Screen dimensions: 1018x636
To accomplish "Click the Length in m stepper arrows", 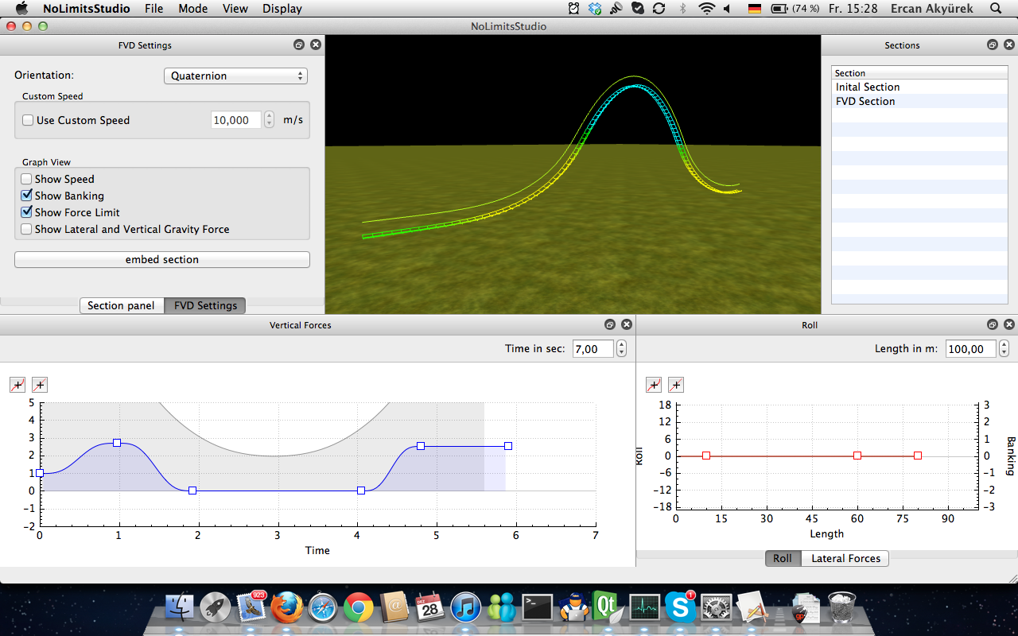I will (1004, 349).
